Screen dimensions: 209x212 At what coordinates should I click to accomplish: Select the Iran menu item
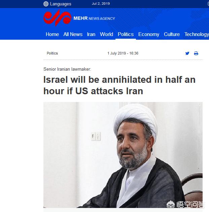pyautogui.click(x=91, y=34)
